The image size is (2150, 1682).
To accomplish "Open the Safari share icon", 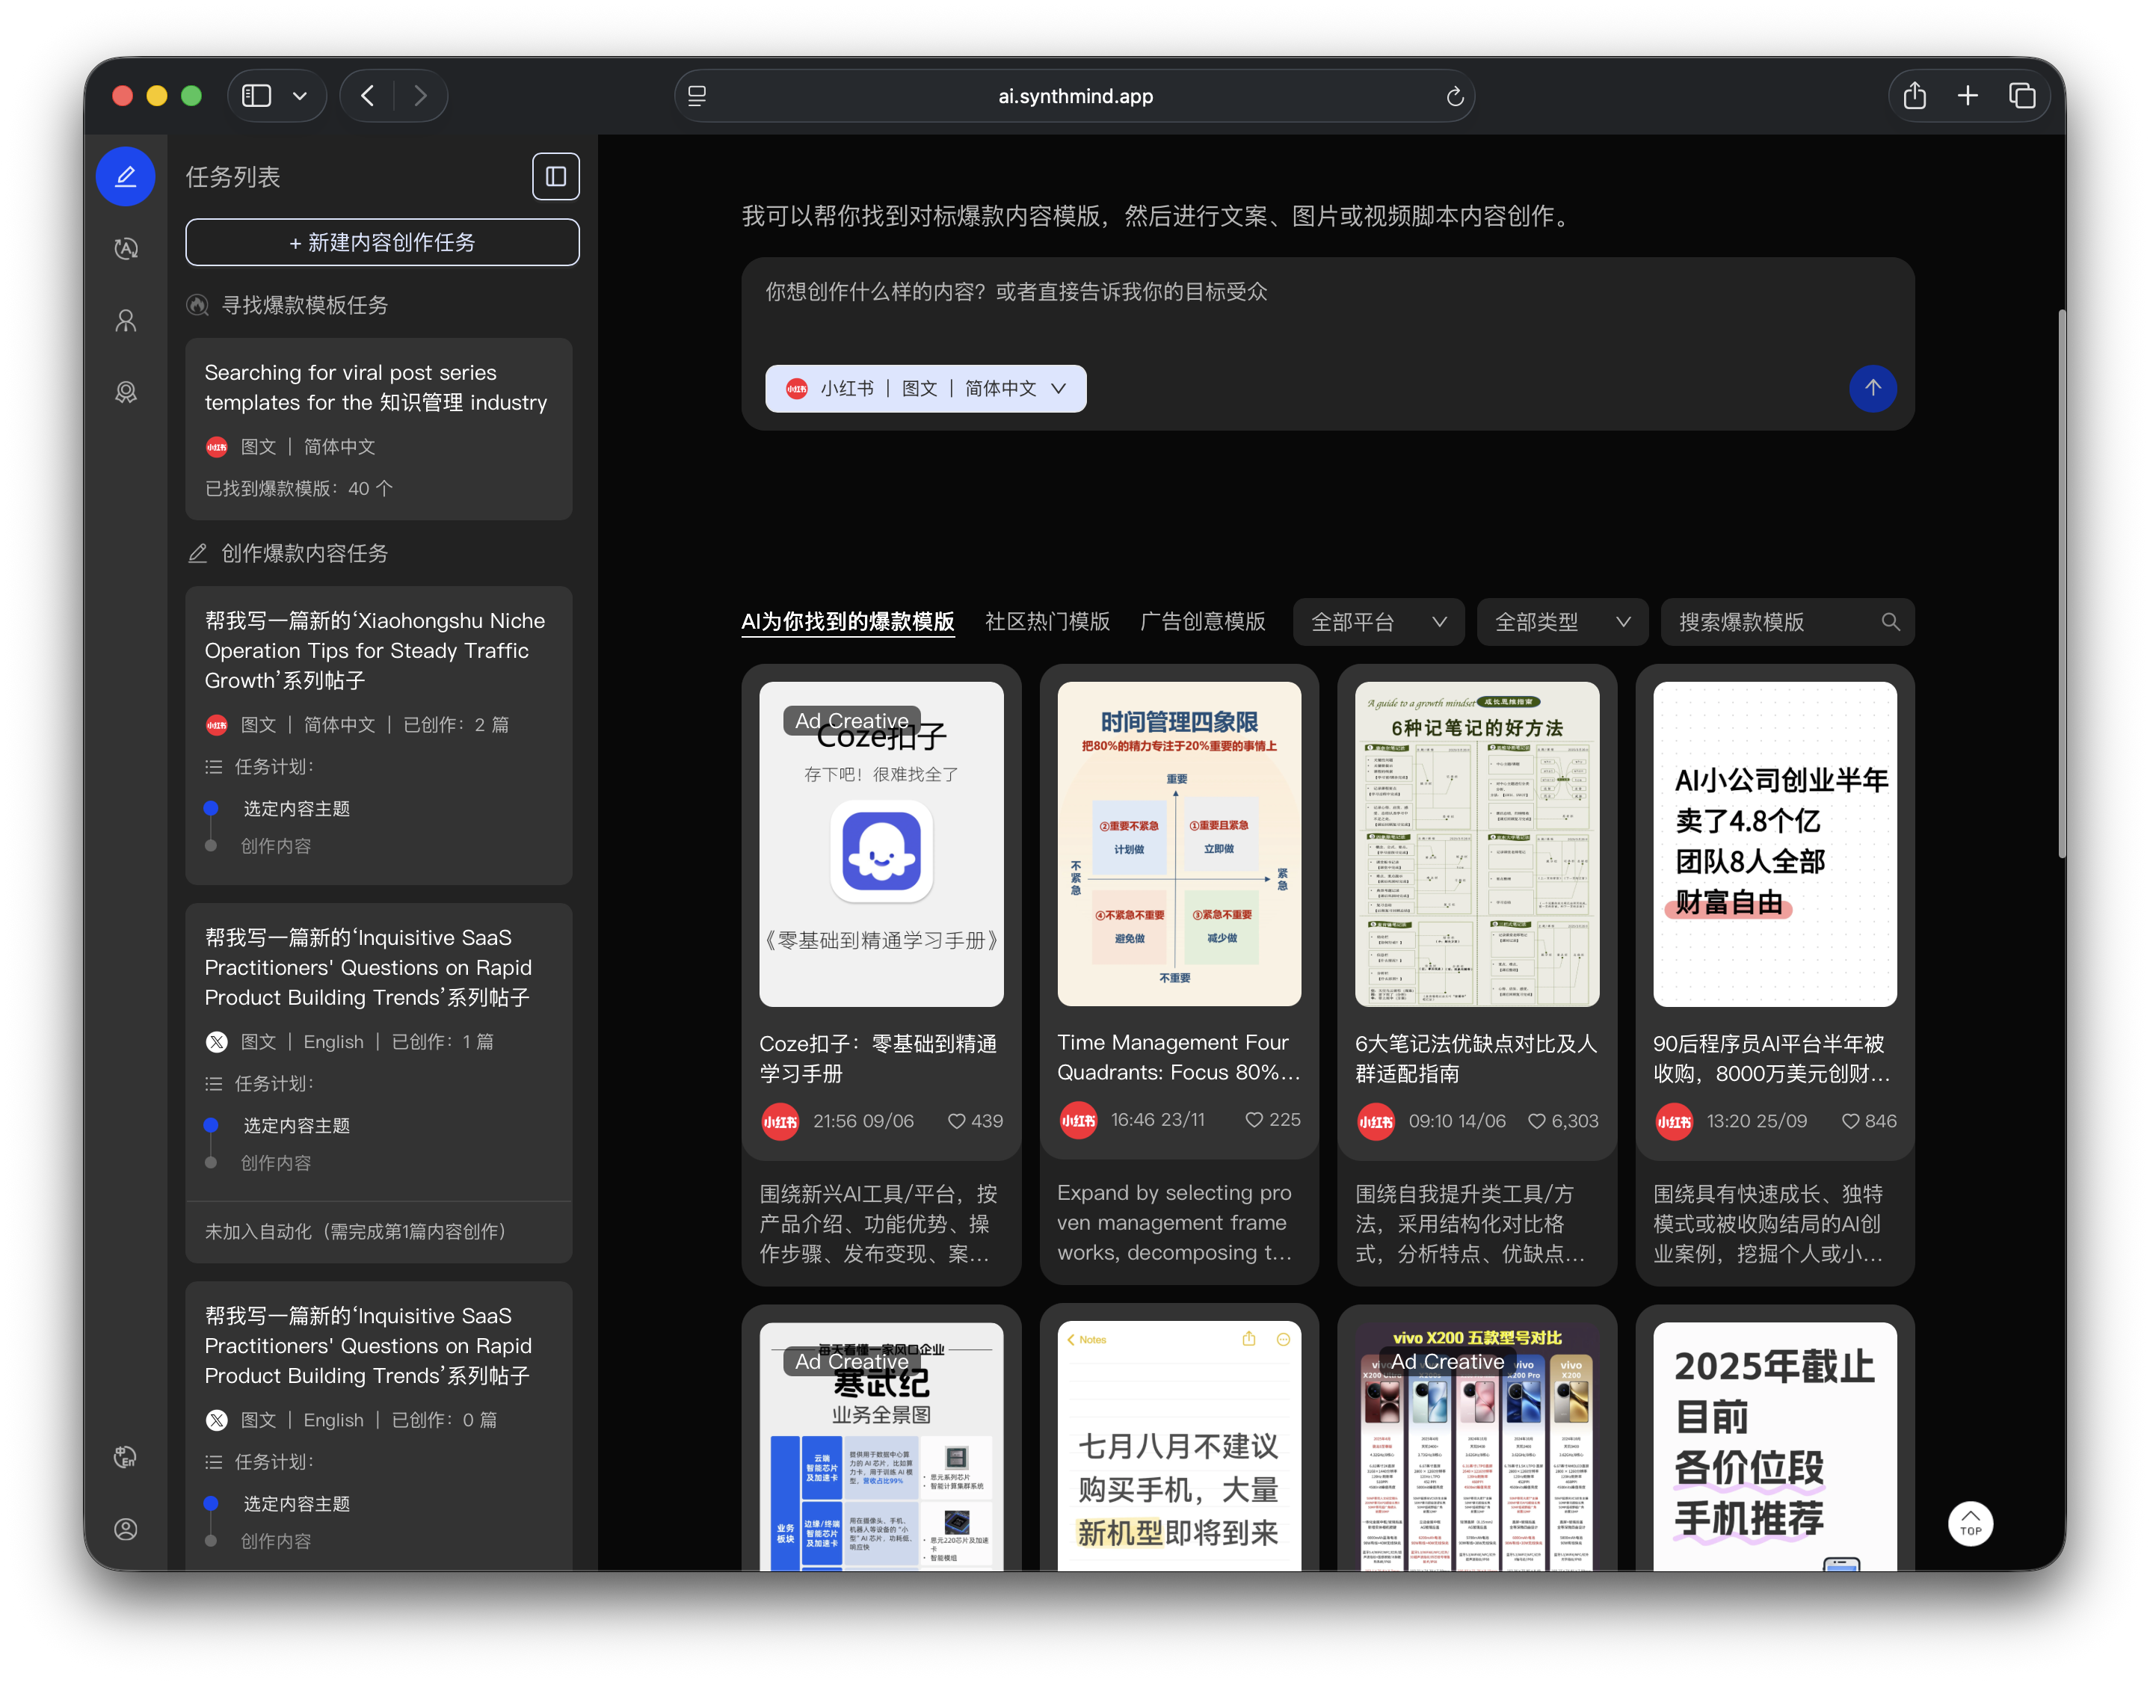I will [1914, 96].
